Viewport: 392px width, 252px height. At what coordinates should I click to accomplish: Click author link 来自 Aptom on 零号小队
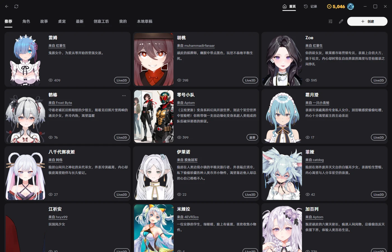coord(186,103)
